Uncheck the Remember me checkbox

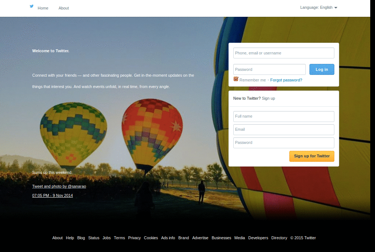pyautogui.click(x=236, y=79)
